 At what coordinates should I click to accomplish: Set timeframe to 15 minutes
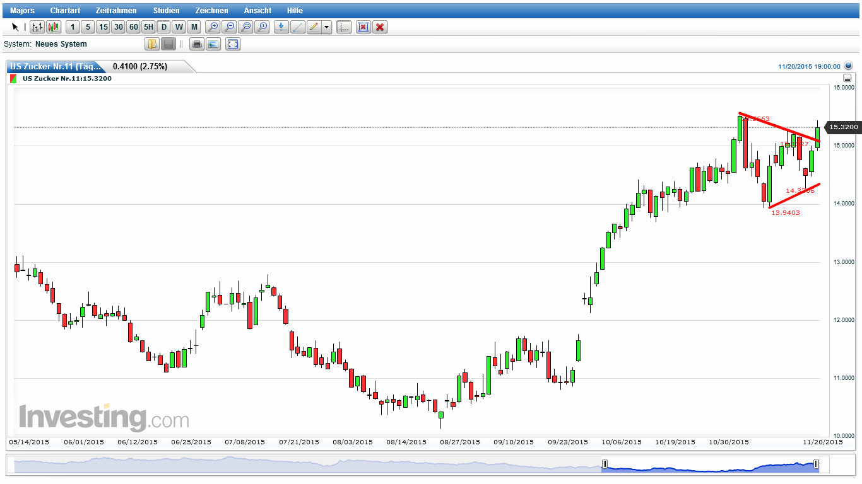103,27
